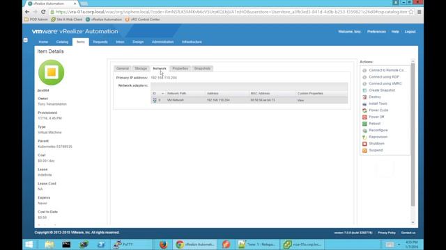Open the vRealize Automation bookmark
The width and height of the screenshot is (446, 250).
104,19
